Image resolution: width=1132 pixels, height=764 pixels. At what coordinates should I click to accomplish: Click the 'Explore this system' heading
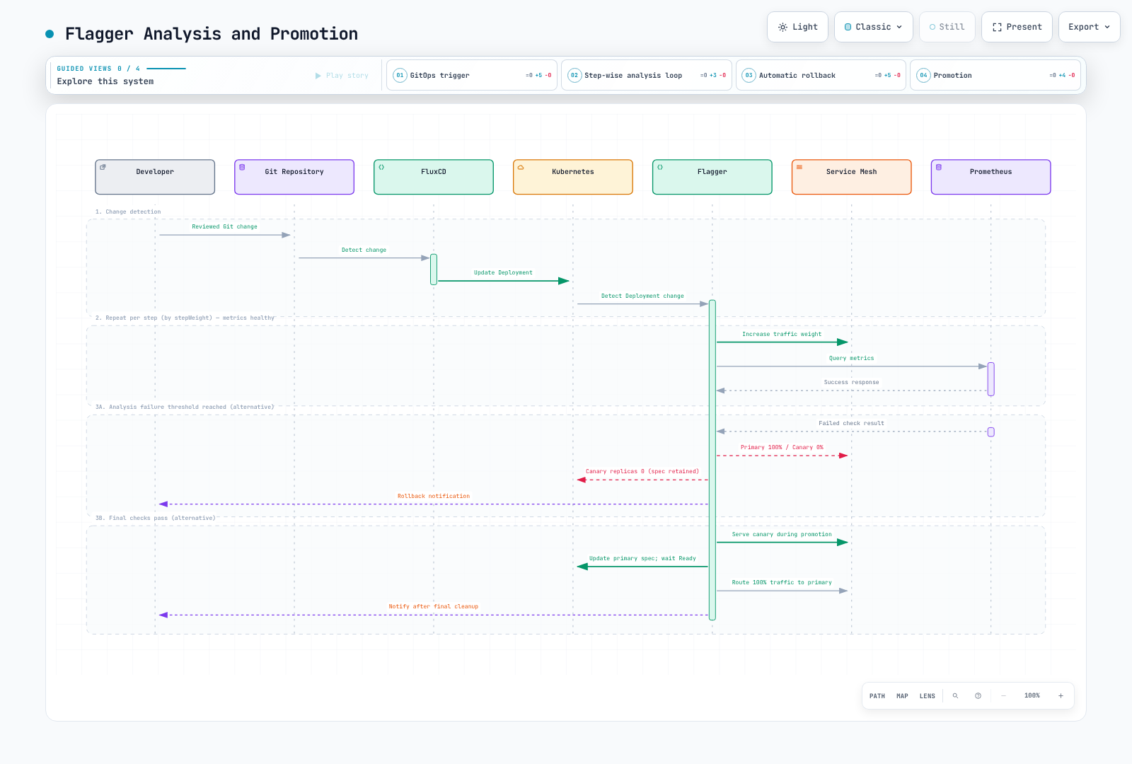pos(105,81)
